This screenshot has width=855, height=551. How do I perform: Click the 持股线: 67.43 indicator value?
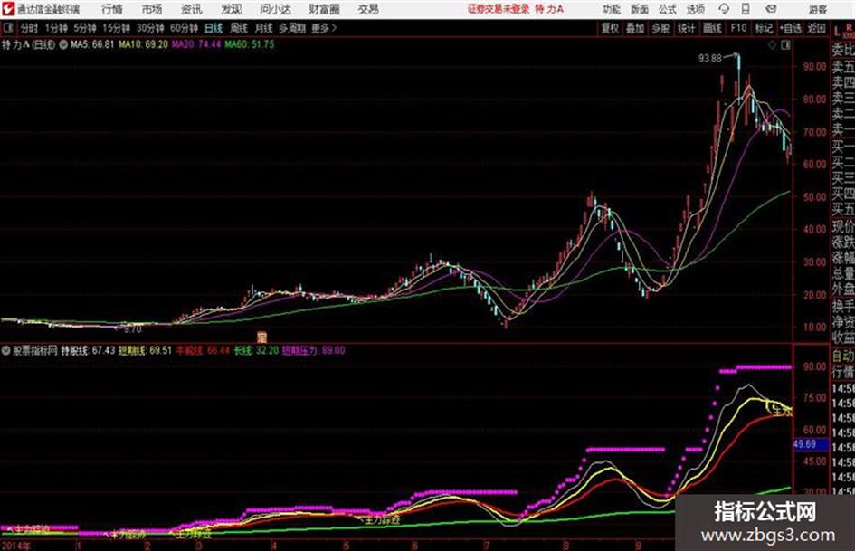tap(88, 350)
